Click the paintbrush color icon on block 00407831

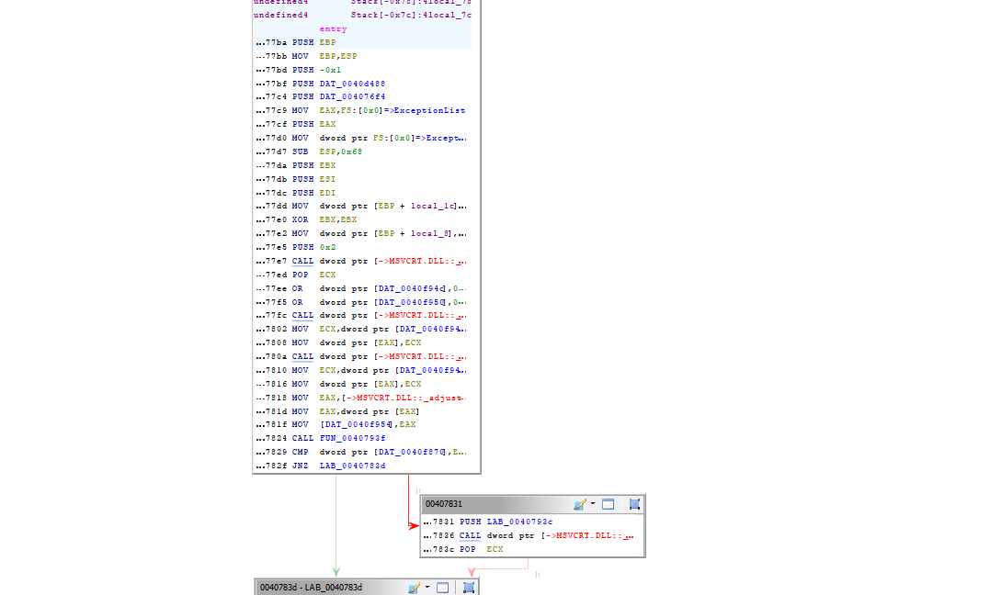(579, 504)
